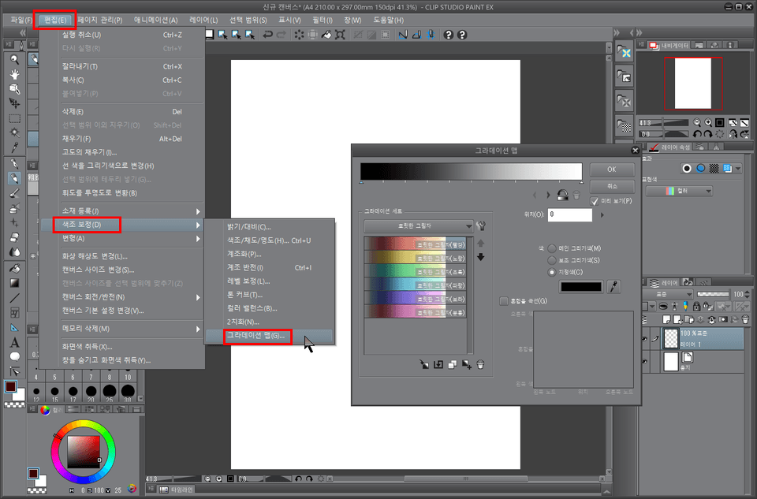Image resolution: width=757 pixels, height=499 pixels.
Task: Select the Text tool (A)
Action: coord(14,343)
